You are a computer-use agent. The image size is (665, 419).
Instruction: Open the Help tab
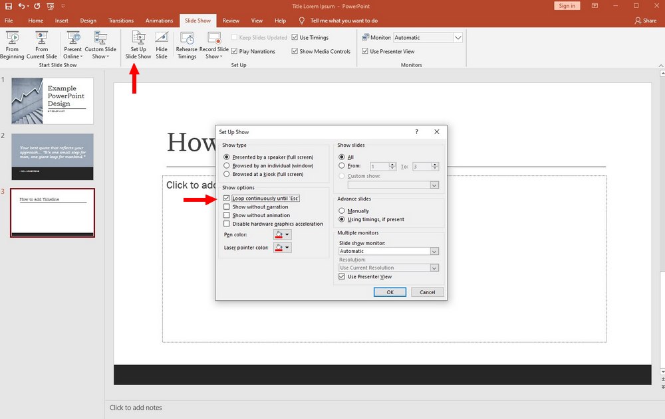[x=280, y=21]
